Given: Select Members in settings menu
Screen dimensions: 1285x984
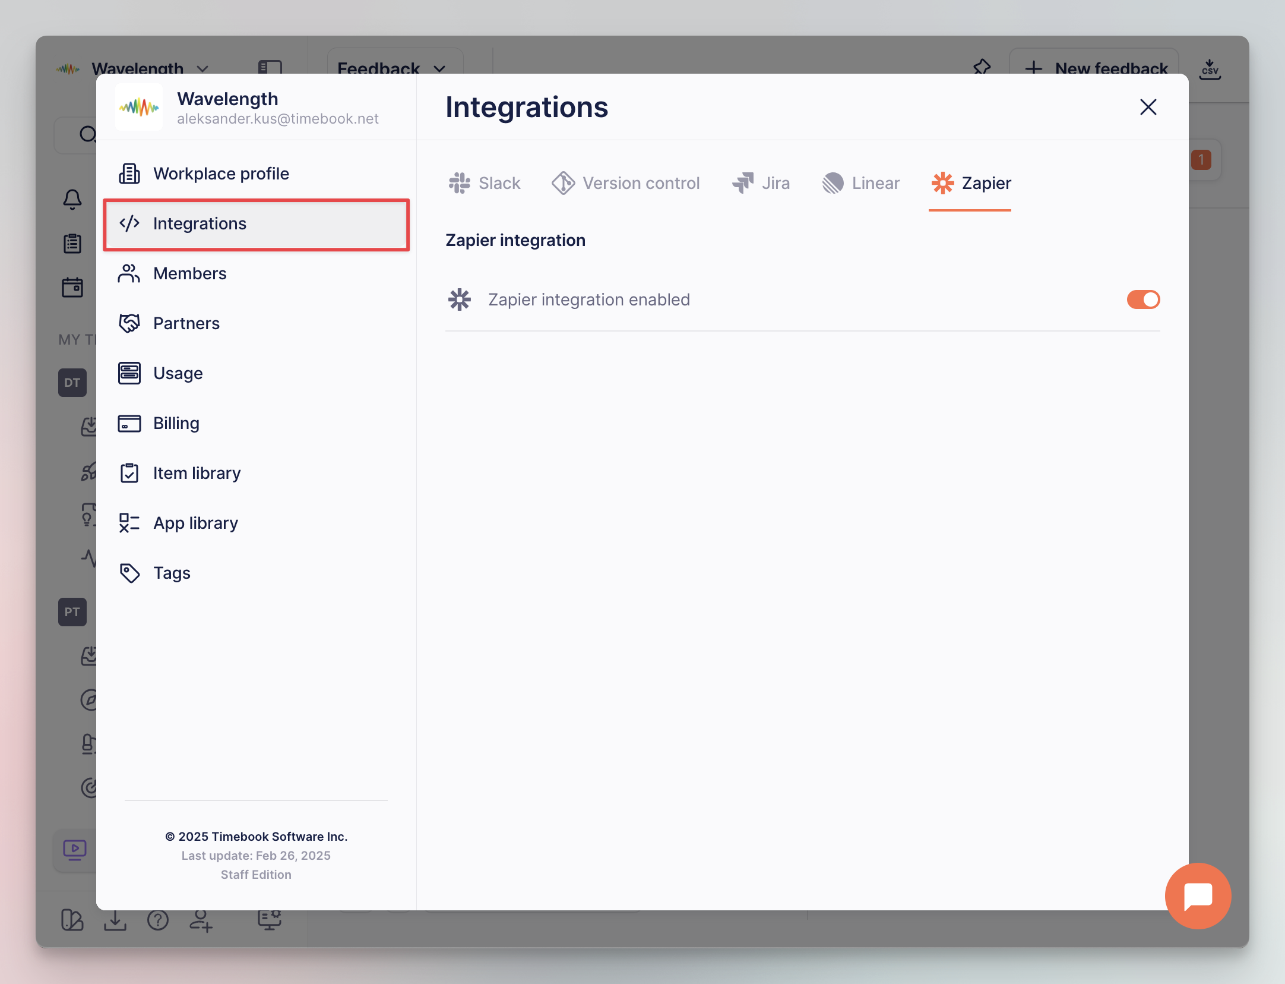Looking at the screenshot, I should pyautogui.click(x=189, y=273).
